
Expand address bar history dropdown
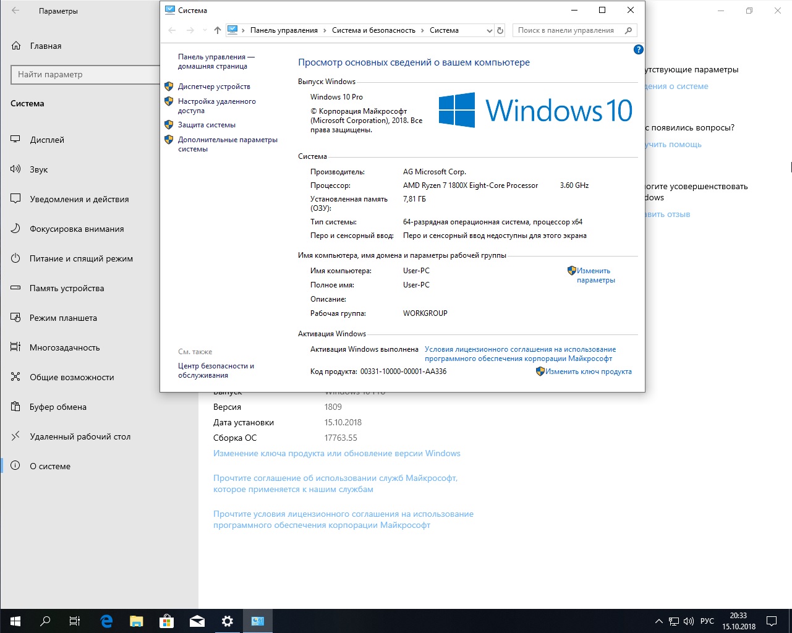click(489, 30)
